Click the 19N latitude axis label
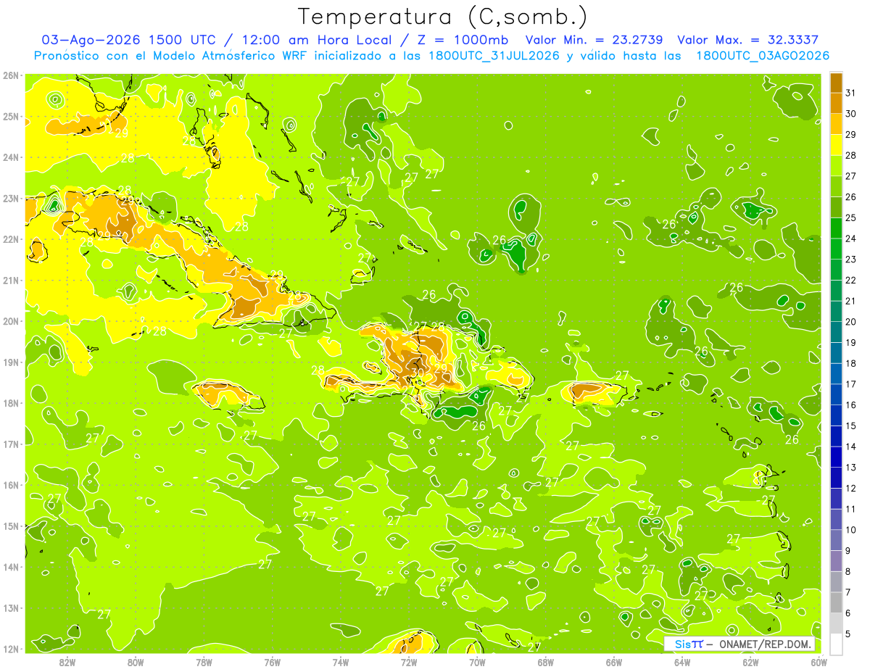870x672 pixels. pos(10,362)
